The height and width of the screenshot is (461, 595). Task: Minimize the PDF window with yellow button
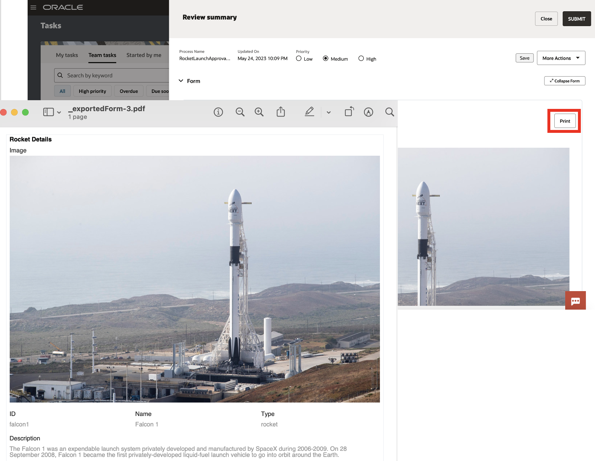pos(15,112)
